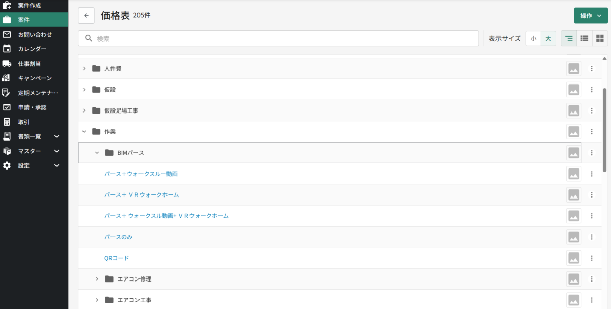
Task: Expand the エアコン修理 folder
Action: click(97, 279)
